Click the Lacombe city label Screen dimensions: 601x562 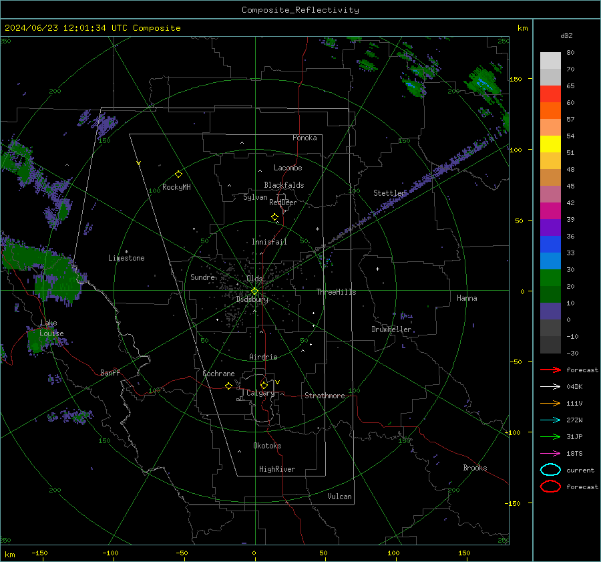[288, 168]
